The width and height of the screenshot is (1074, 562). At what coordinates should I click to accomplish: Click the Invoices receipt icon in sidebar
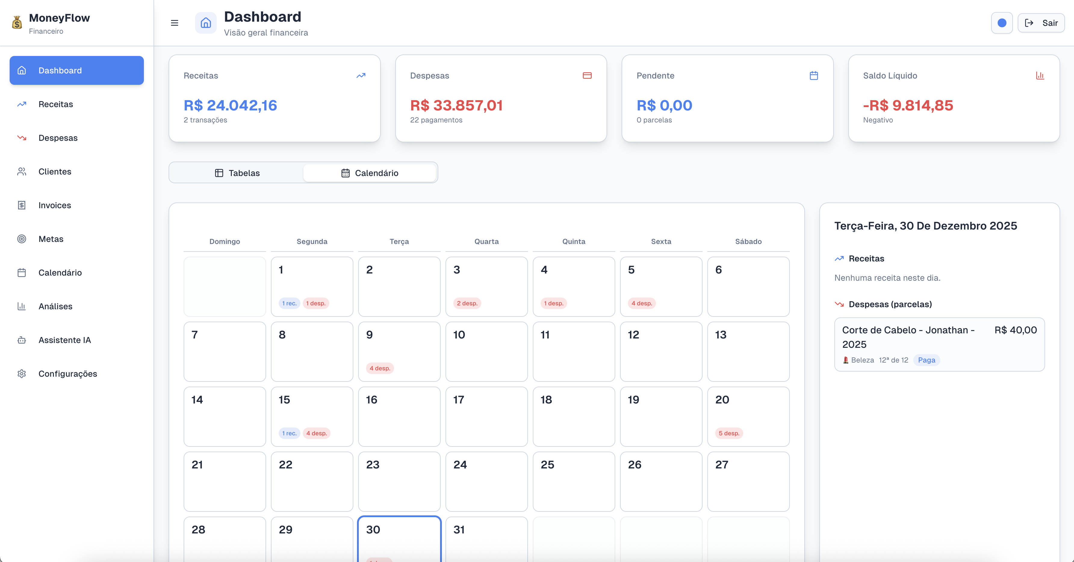(x=22, y=205)
